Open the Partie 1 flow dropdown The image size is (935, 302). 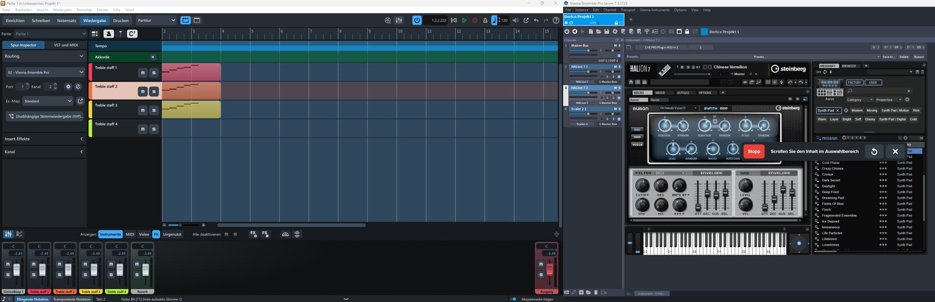50,34
